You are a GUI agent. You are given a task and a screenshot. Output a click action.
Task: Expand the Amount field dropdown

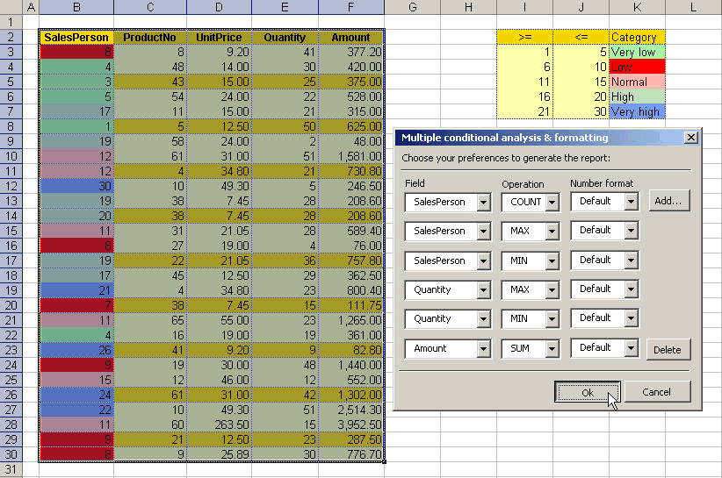[x=483, y=349]
